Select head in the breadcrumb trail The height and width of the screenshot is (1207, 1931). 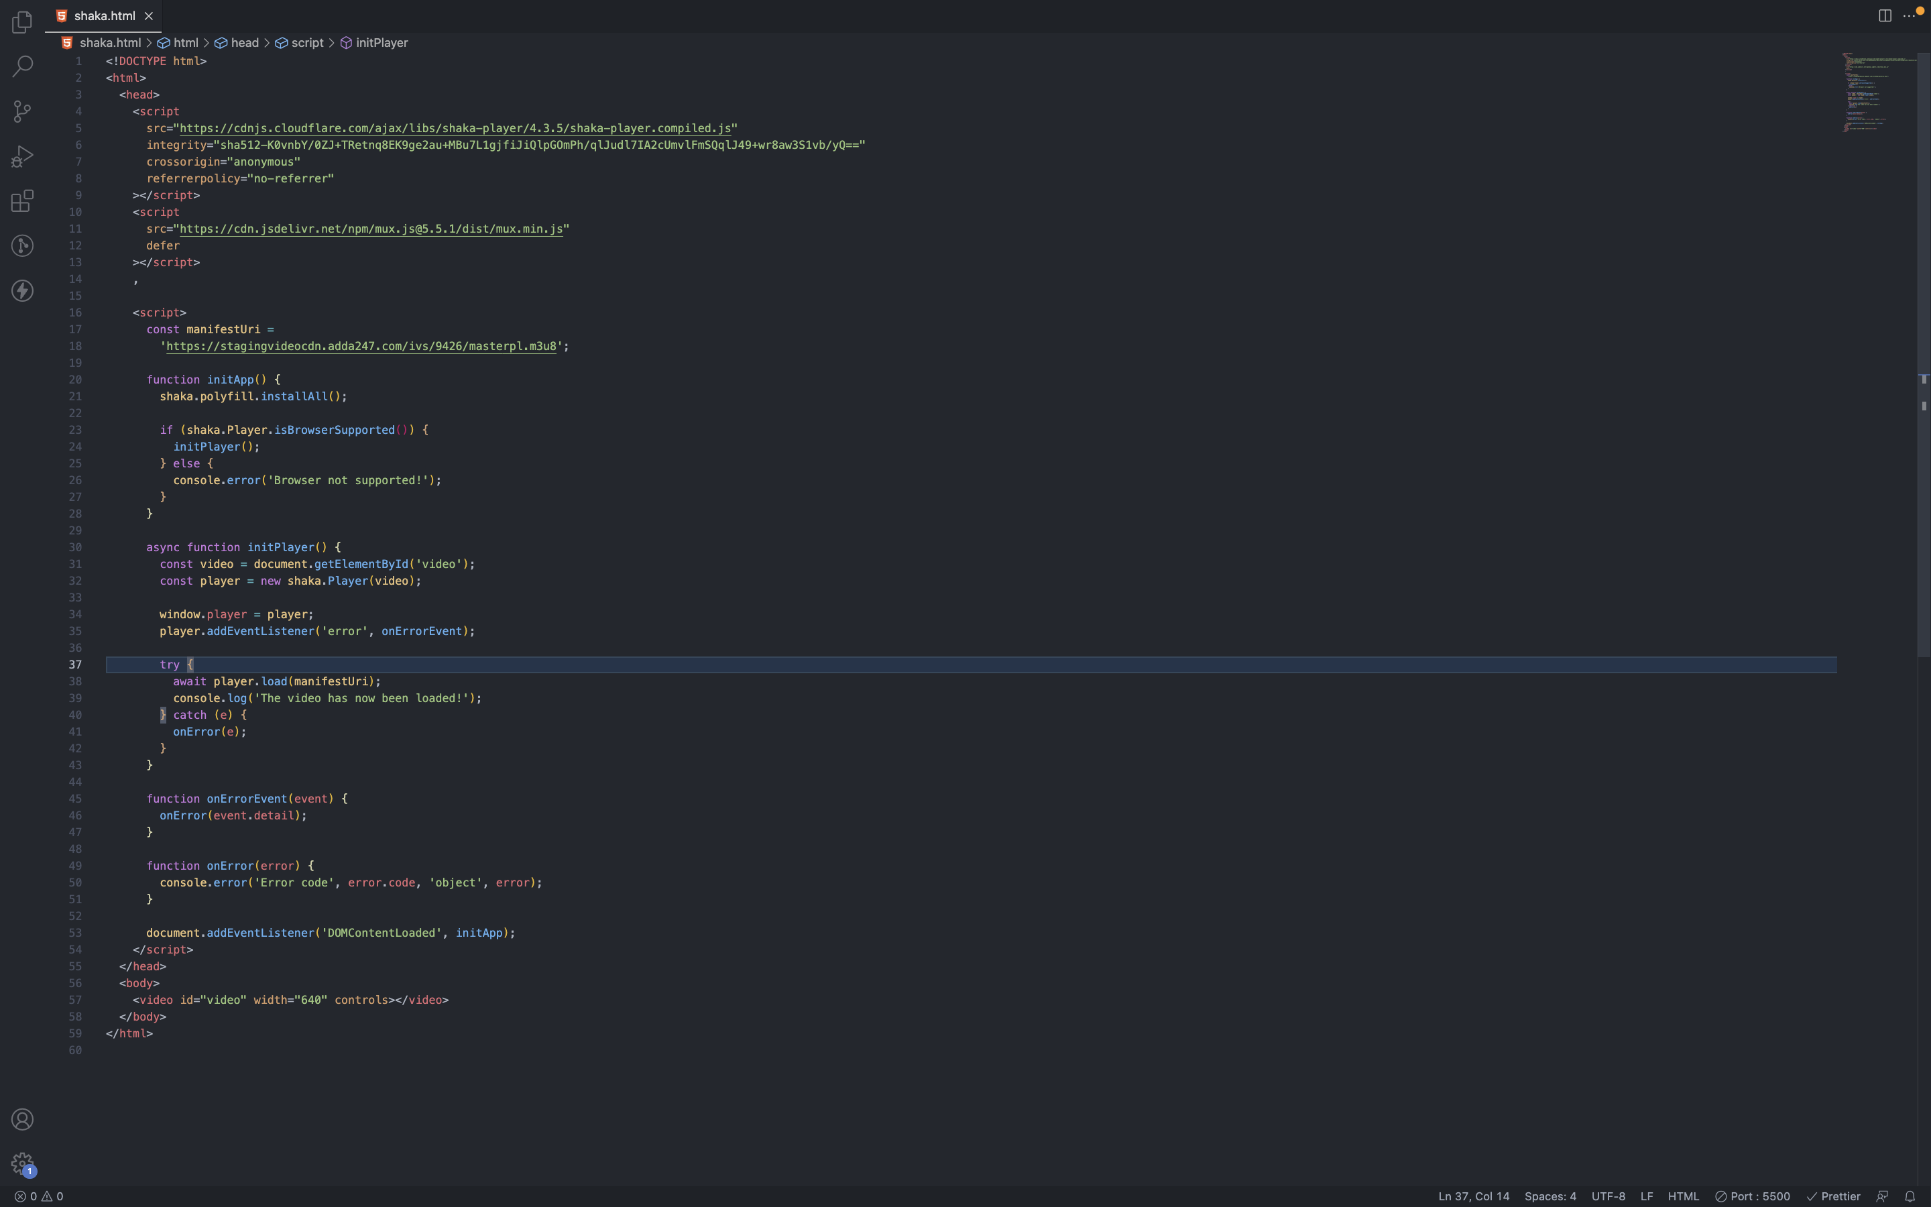pyautogui.click(x=244, y=42)
